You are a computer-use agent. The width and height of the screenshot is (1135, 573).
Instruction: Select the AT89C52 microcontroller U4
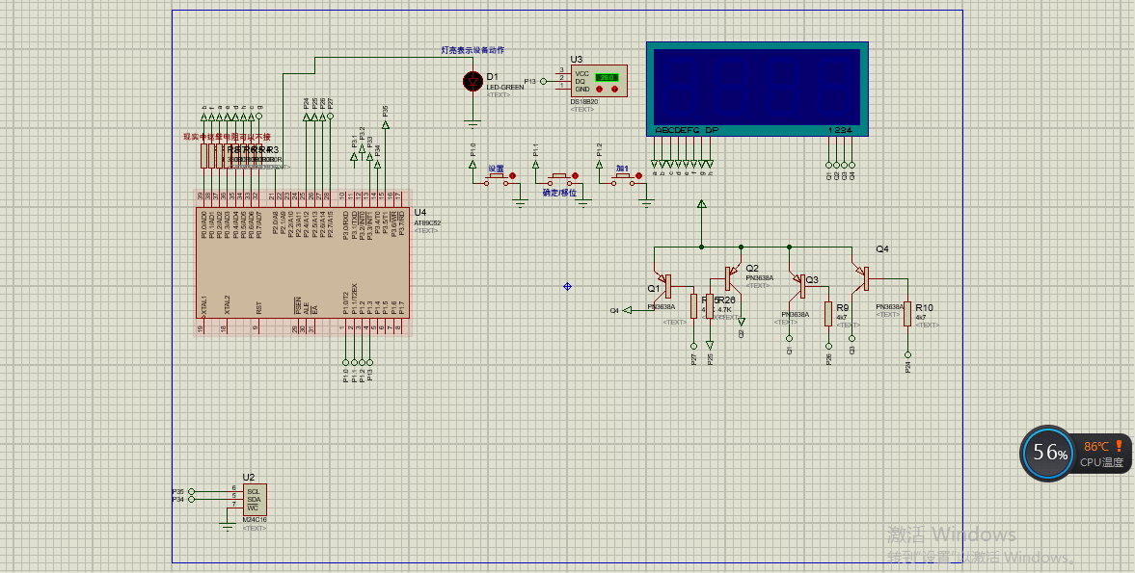pos(303,263)
